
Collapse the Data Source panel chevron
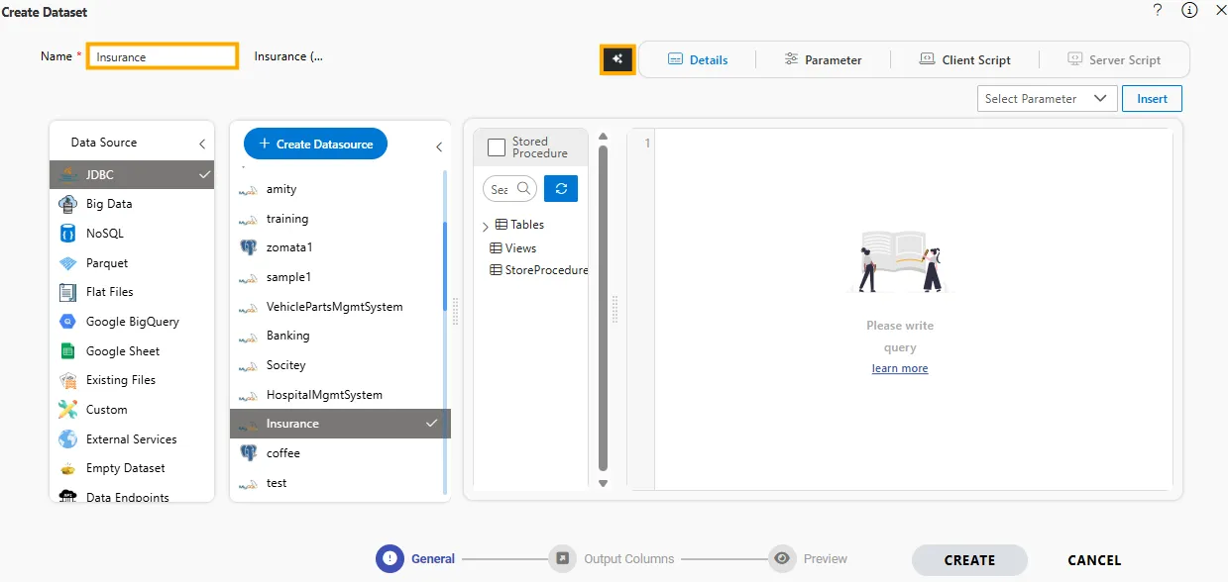(202, 144)
